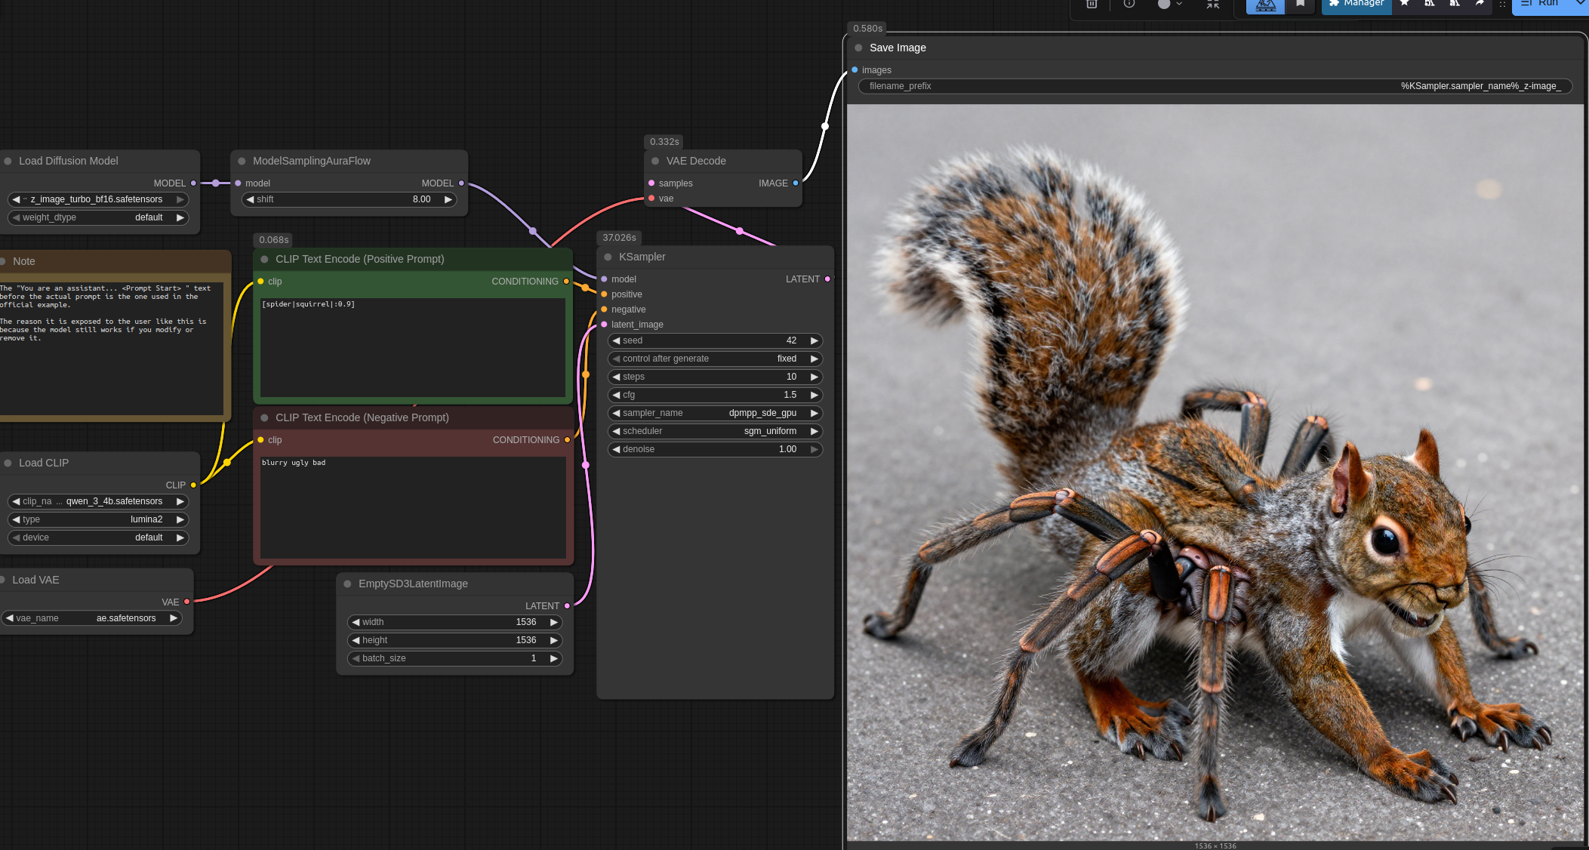Increase steps value with right arrow

[x=815, y=377]
